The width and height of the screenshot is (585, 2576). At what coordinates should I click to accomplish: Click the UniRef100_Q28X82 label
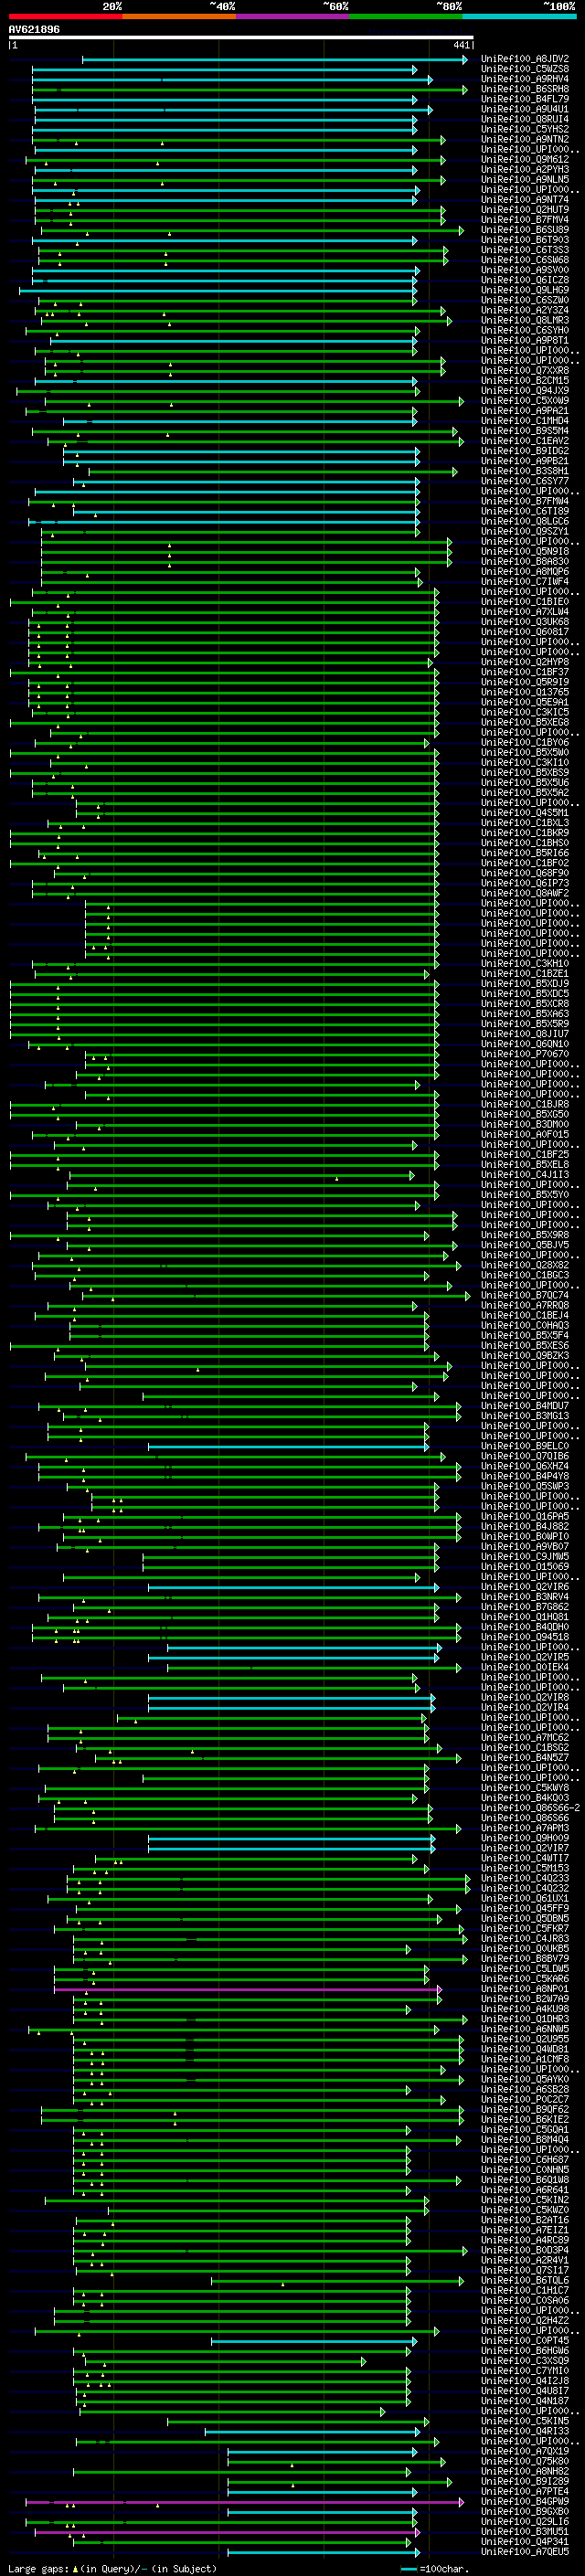click(525, 1265)
